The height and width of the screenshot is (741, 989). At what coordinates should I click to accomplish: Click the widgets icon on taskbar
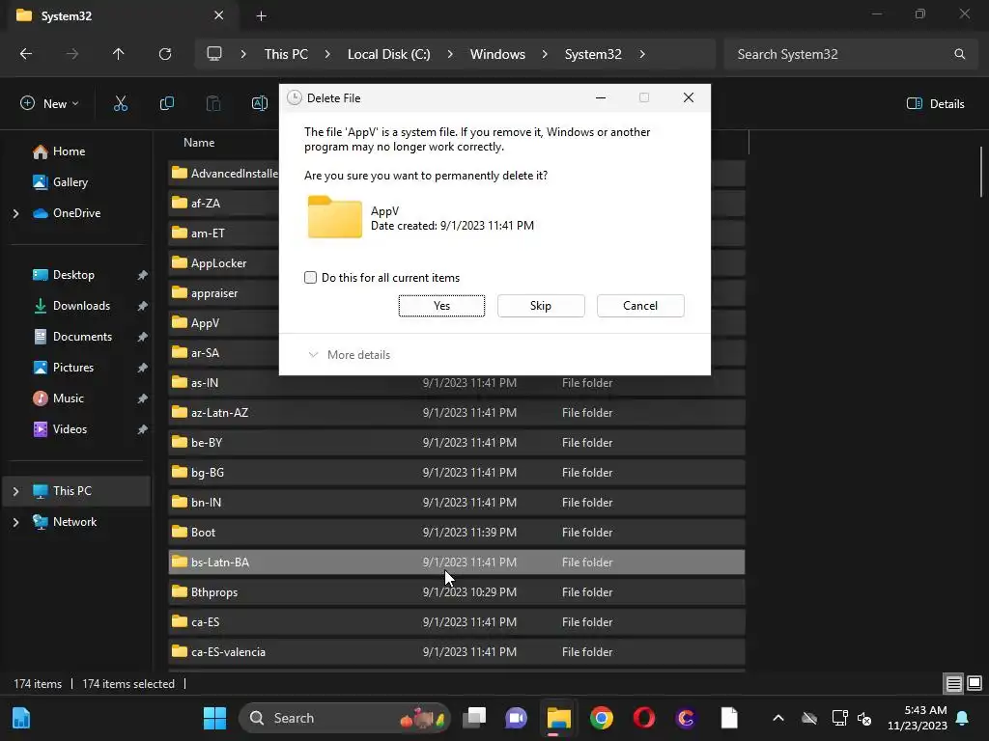21,718
